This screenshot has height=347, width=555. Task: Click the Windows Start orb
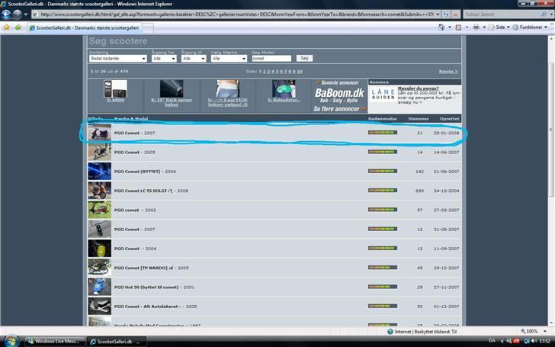point(11,342)
